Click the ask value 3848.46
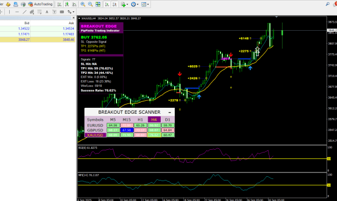The height and width of the screenshot is (201, 337). click(68, 39)
